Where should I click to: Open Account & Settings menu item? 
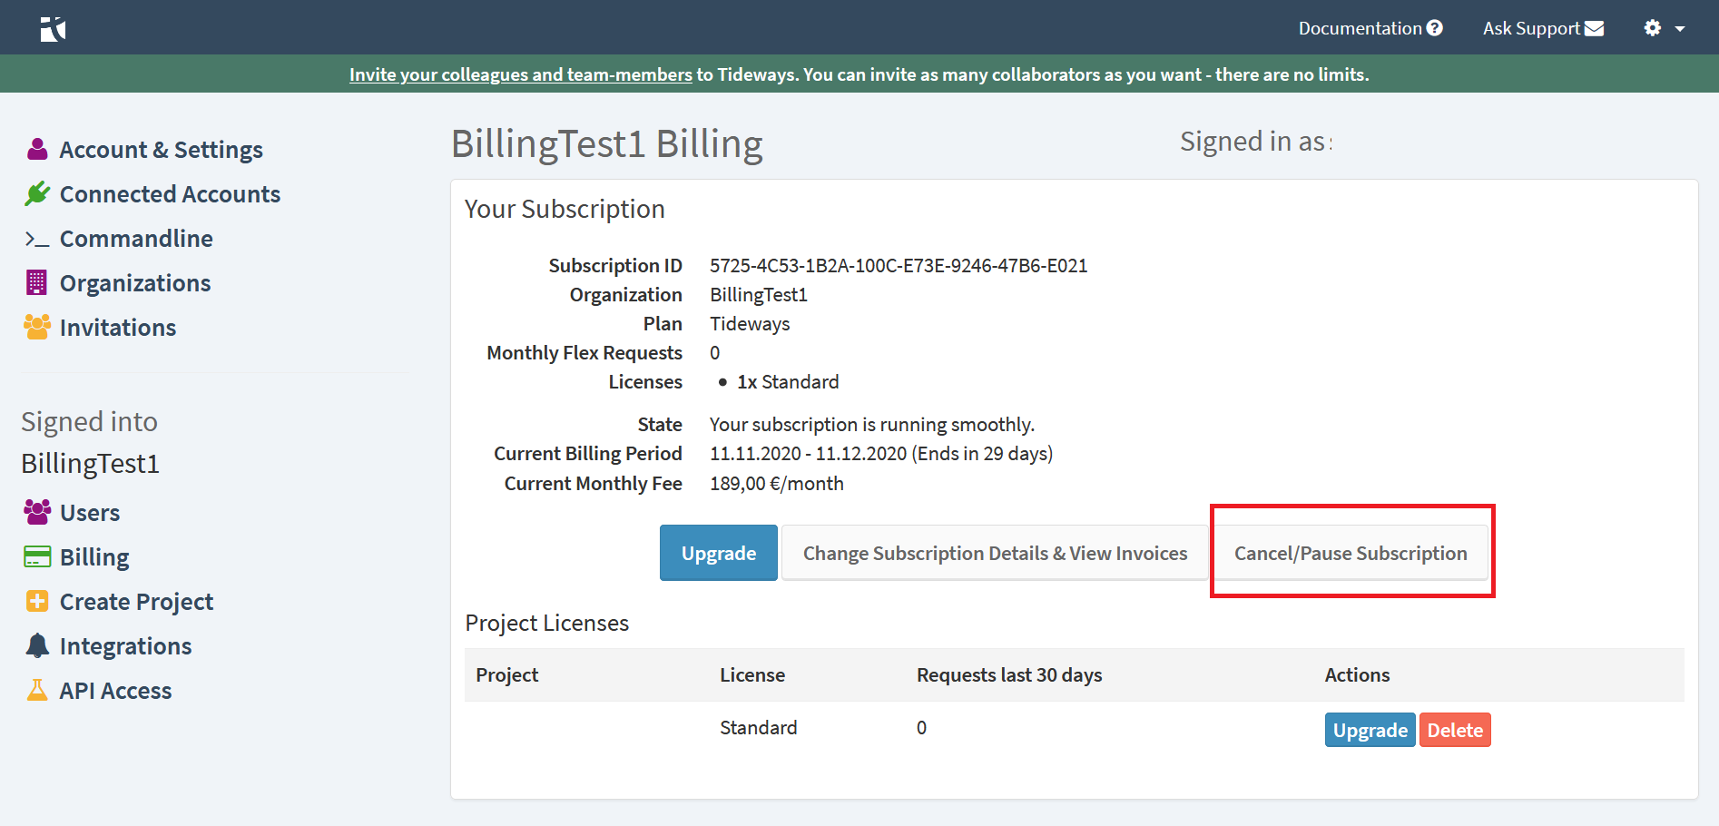[162, 150]
